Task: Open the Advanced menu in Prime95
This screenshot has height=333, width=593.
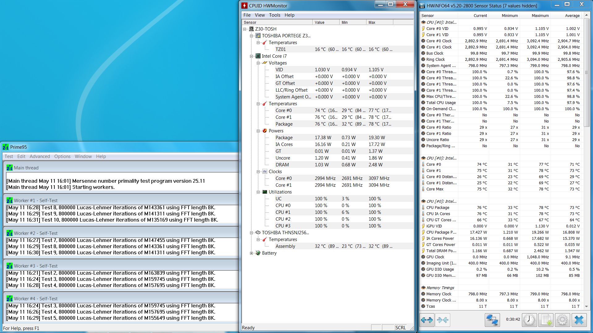Action: coord(40,156)
